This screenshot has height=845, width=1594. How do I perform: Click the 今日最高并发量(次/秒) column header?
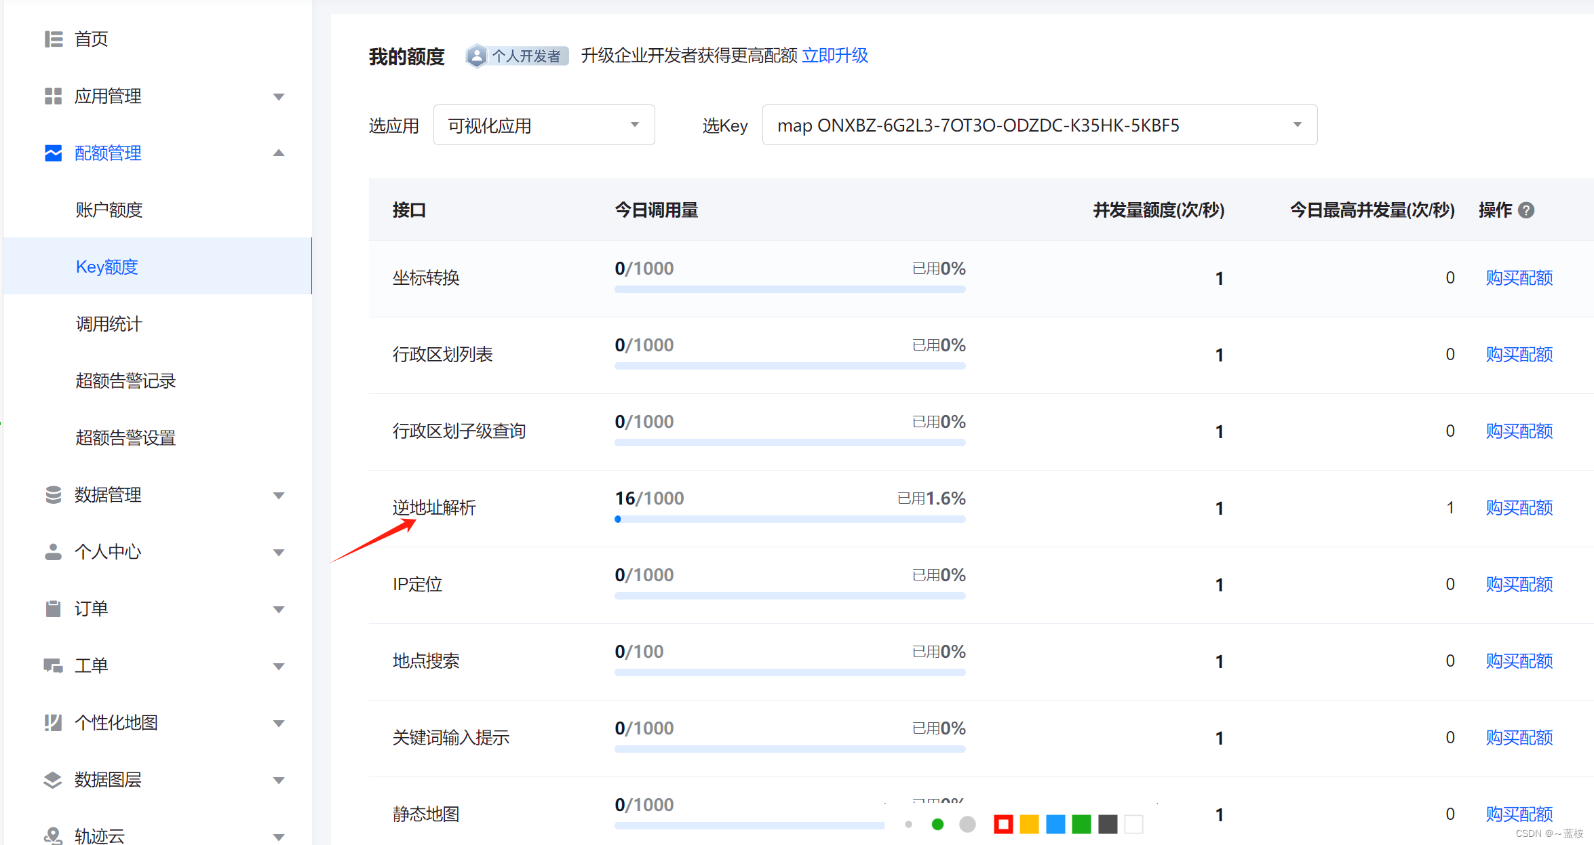[1372, 210]
